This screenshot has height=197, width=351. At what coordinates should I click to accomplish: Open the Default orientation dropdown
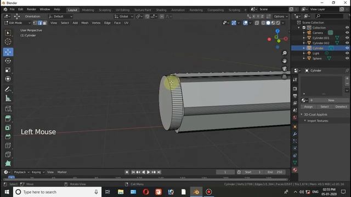60,16
